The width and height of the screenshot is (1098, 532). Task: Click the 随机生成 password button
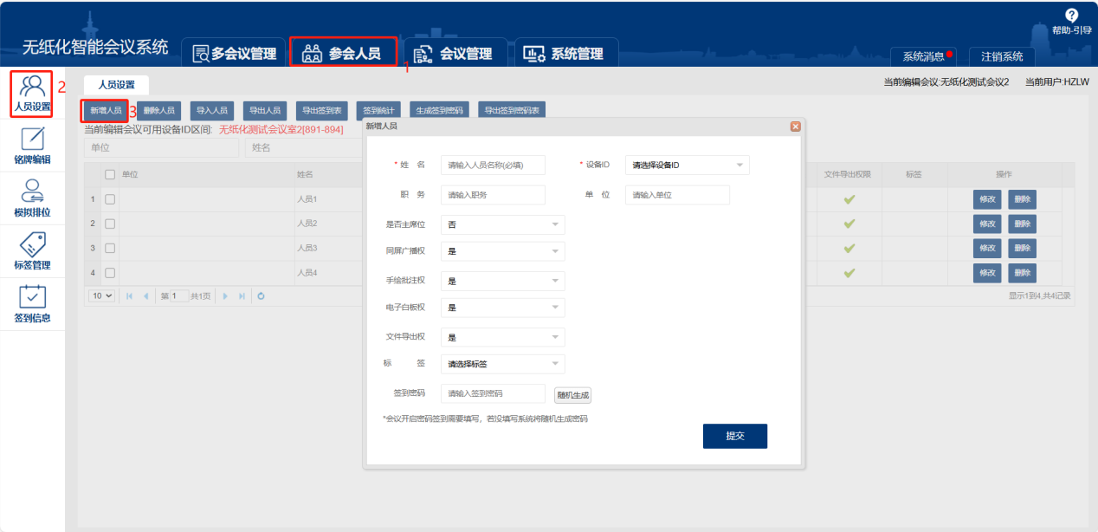point(572,394)
